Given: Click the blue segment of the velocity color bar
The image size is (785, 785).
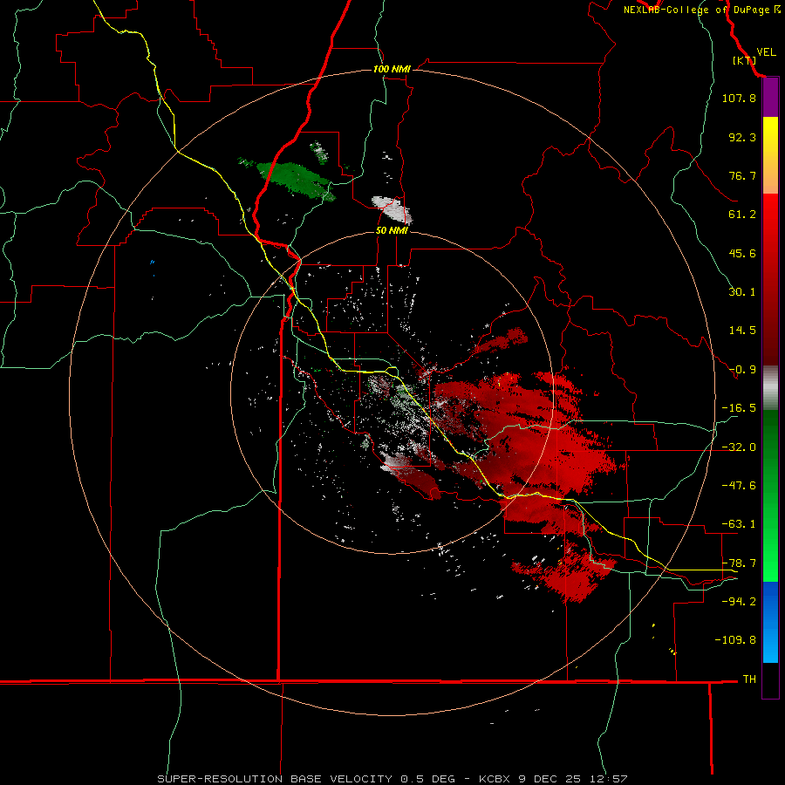Looking at the screenshot, I should tap(770, 622).
